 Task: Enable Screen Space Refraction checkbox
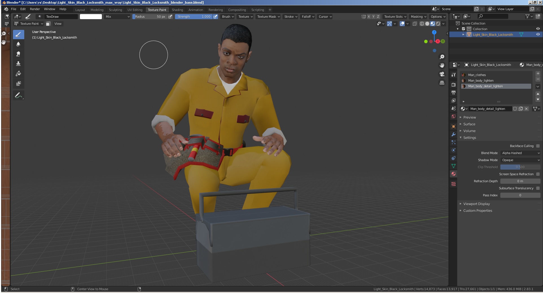pyautogui.click(x=538, y=174)
